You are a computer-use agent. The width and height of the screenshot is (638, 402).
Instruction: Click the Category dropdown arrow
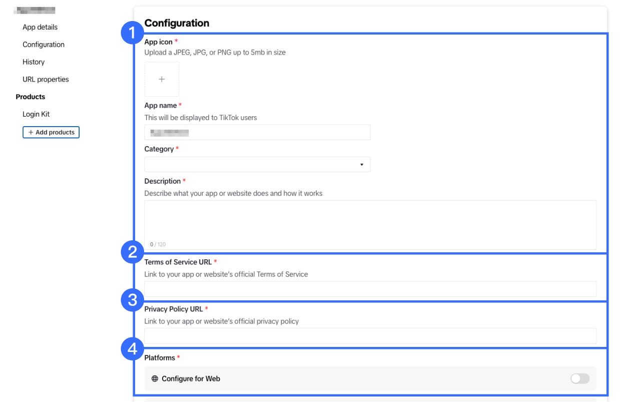(x=361, y=165)
